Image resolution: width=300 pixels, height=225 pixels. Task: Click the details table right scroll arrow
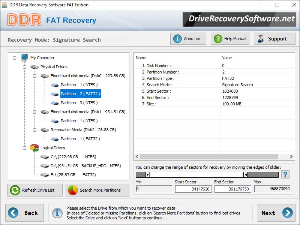click(291, 156)
